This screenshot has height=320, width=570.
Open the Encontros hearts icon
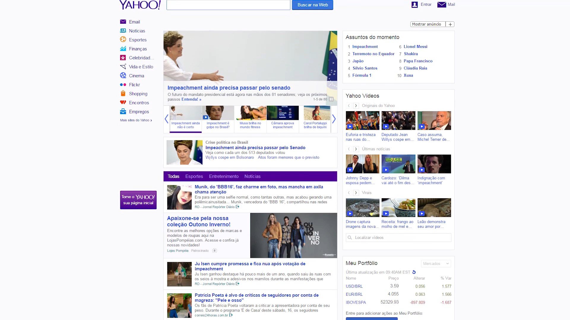click(123, 102)
